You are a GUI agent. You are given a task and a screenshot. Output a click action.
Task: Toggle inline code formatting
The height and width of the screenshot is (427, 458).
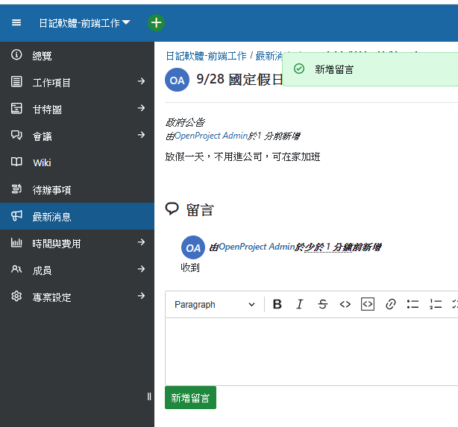[x=345, y=305]
